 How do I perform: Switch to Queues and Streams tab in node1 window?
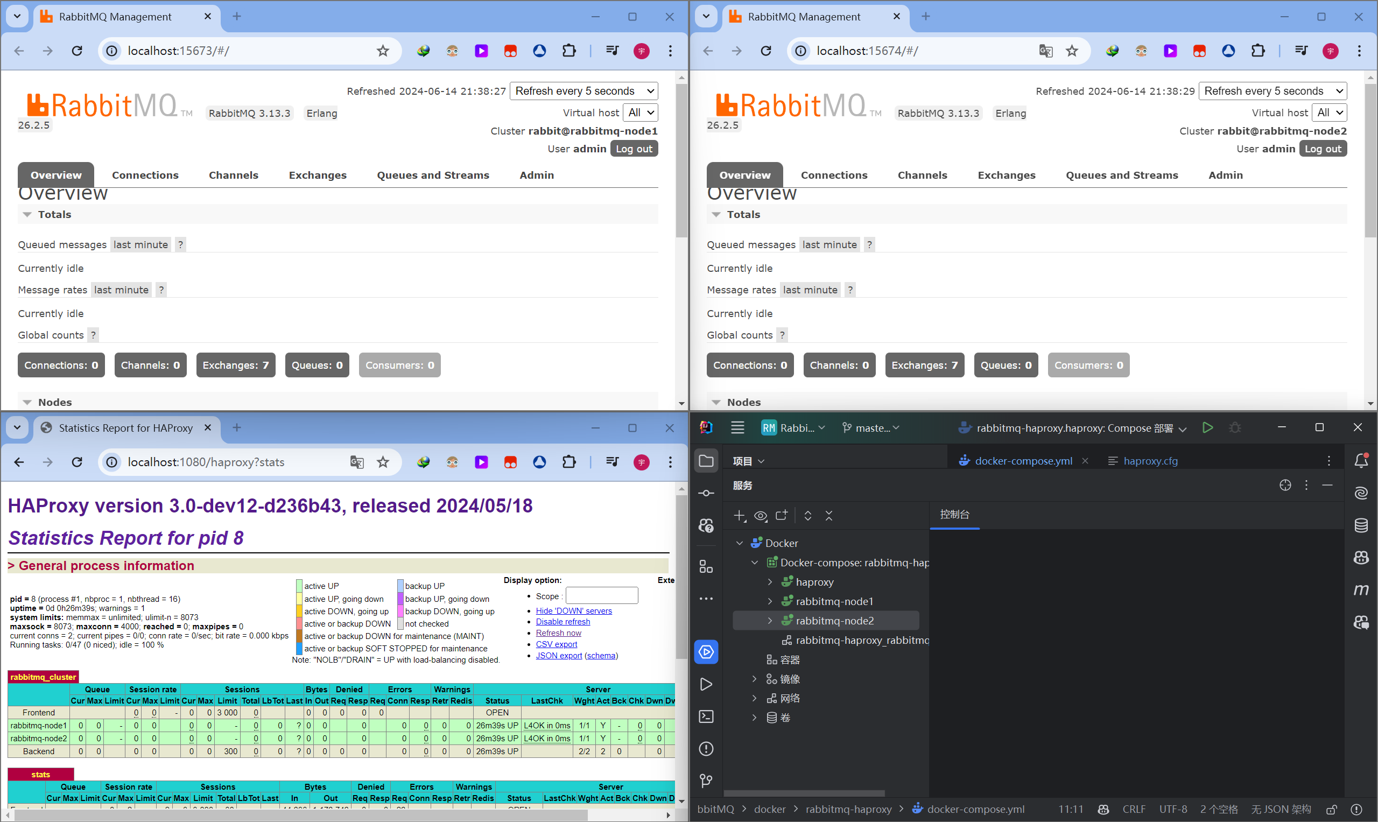[x=433, y=175]
